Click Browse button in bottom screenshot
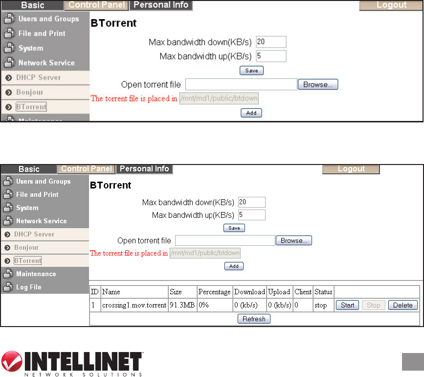 coord(293,240)
